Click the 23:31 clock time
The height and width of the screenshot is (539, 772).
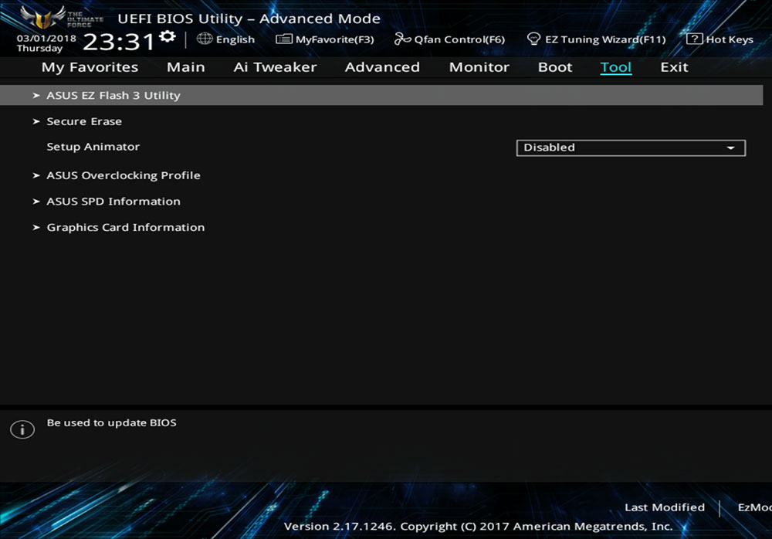pyautogui.click(x=119, y=42)
